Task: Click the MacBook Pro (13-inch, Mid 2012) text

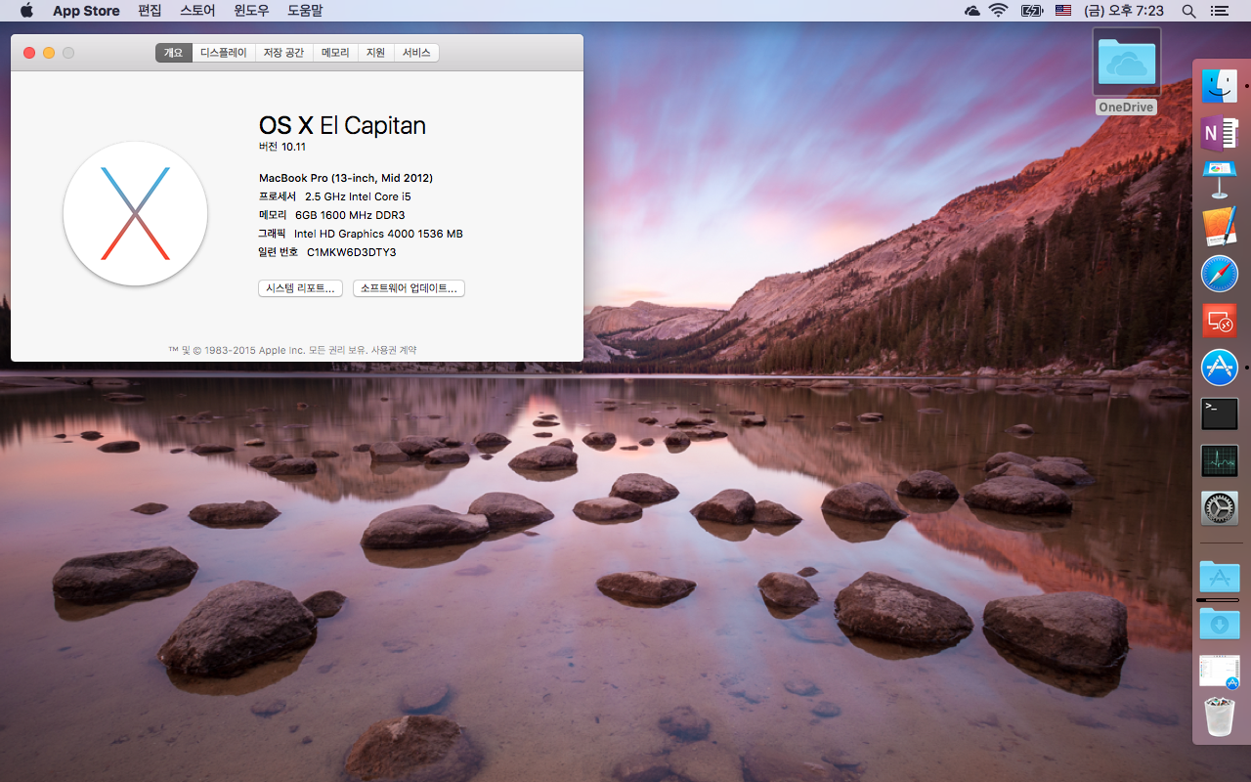Action: coord(346,178)
